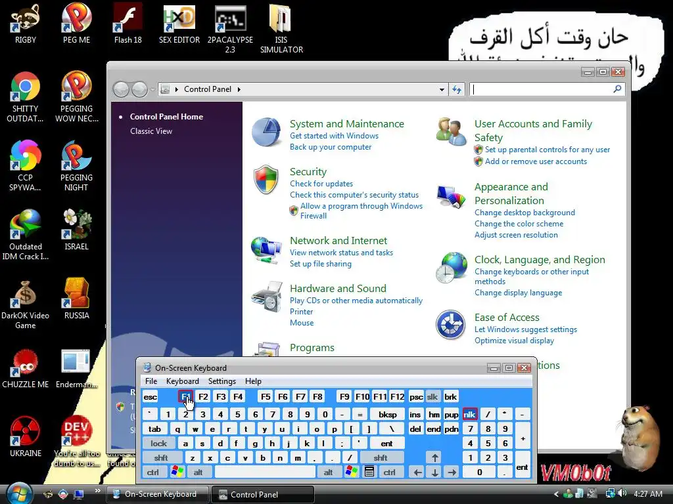
Task: Open View network status and tasks link
Action: click(341, 253)
